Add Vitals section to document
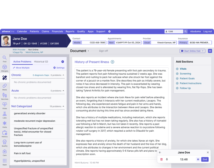 pyautogui.click(x=182, y=69)
